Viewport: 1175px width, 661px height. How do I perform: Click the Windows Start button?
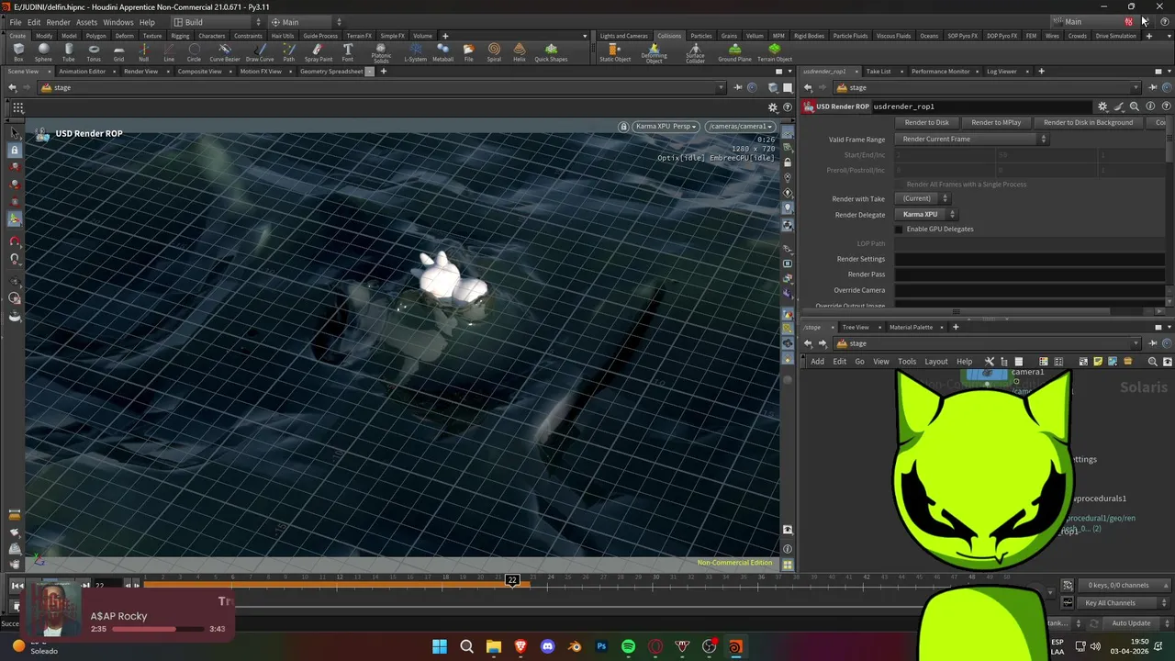tap(440, 646)
